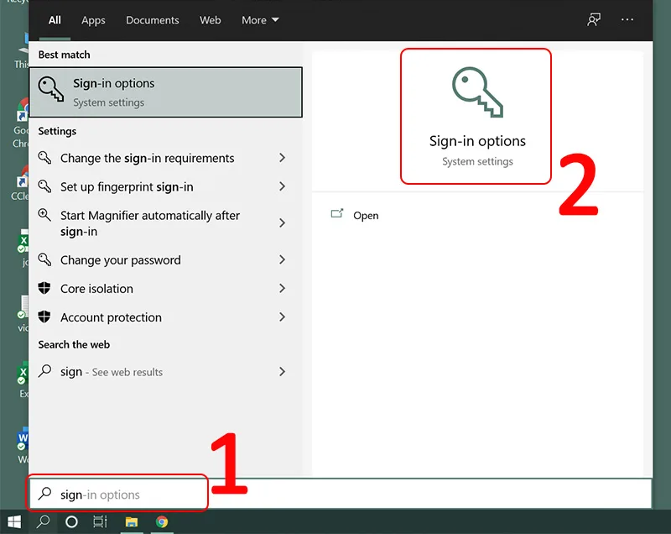Switch to the Documents tab
The image size is (671, 534).
(152, 19)
